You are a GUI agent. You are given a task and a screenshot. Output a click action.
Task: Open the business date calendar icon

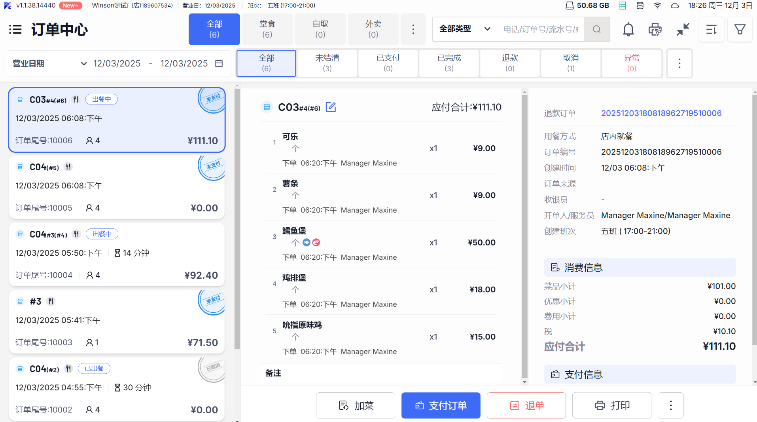click(219, 63)
